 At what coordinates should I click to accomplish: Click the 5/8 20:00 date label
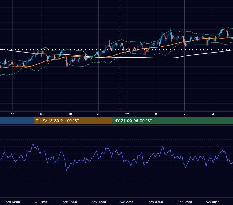(99, 202)
